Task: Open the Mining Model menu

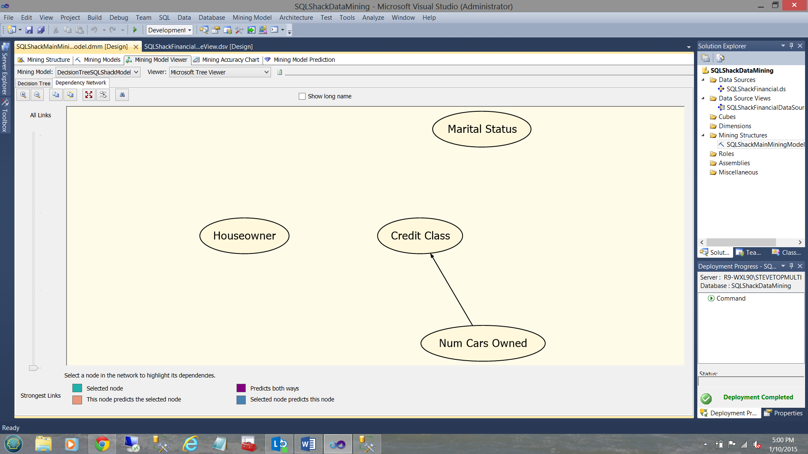Action: [x=252, y=18]
